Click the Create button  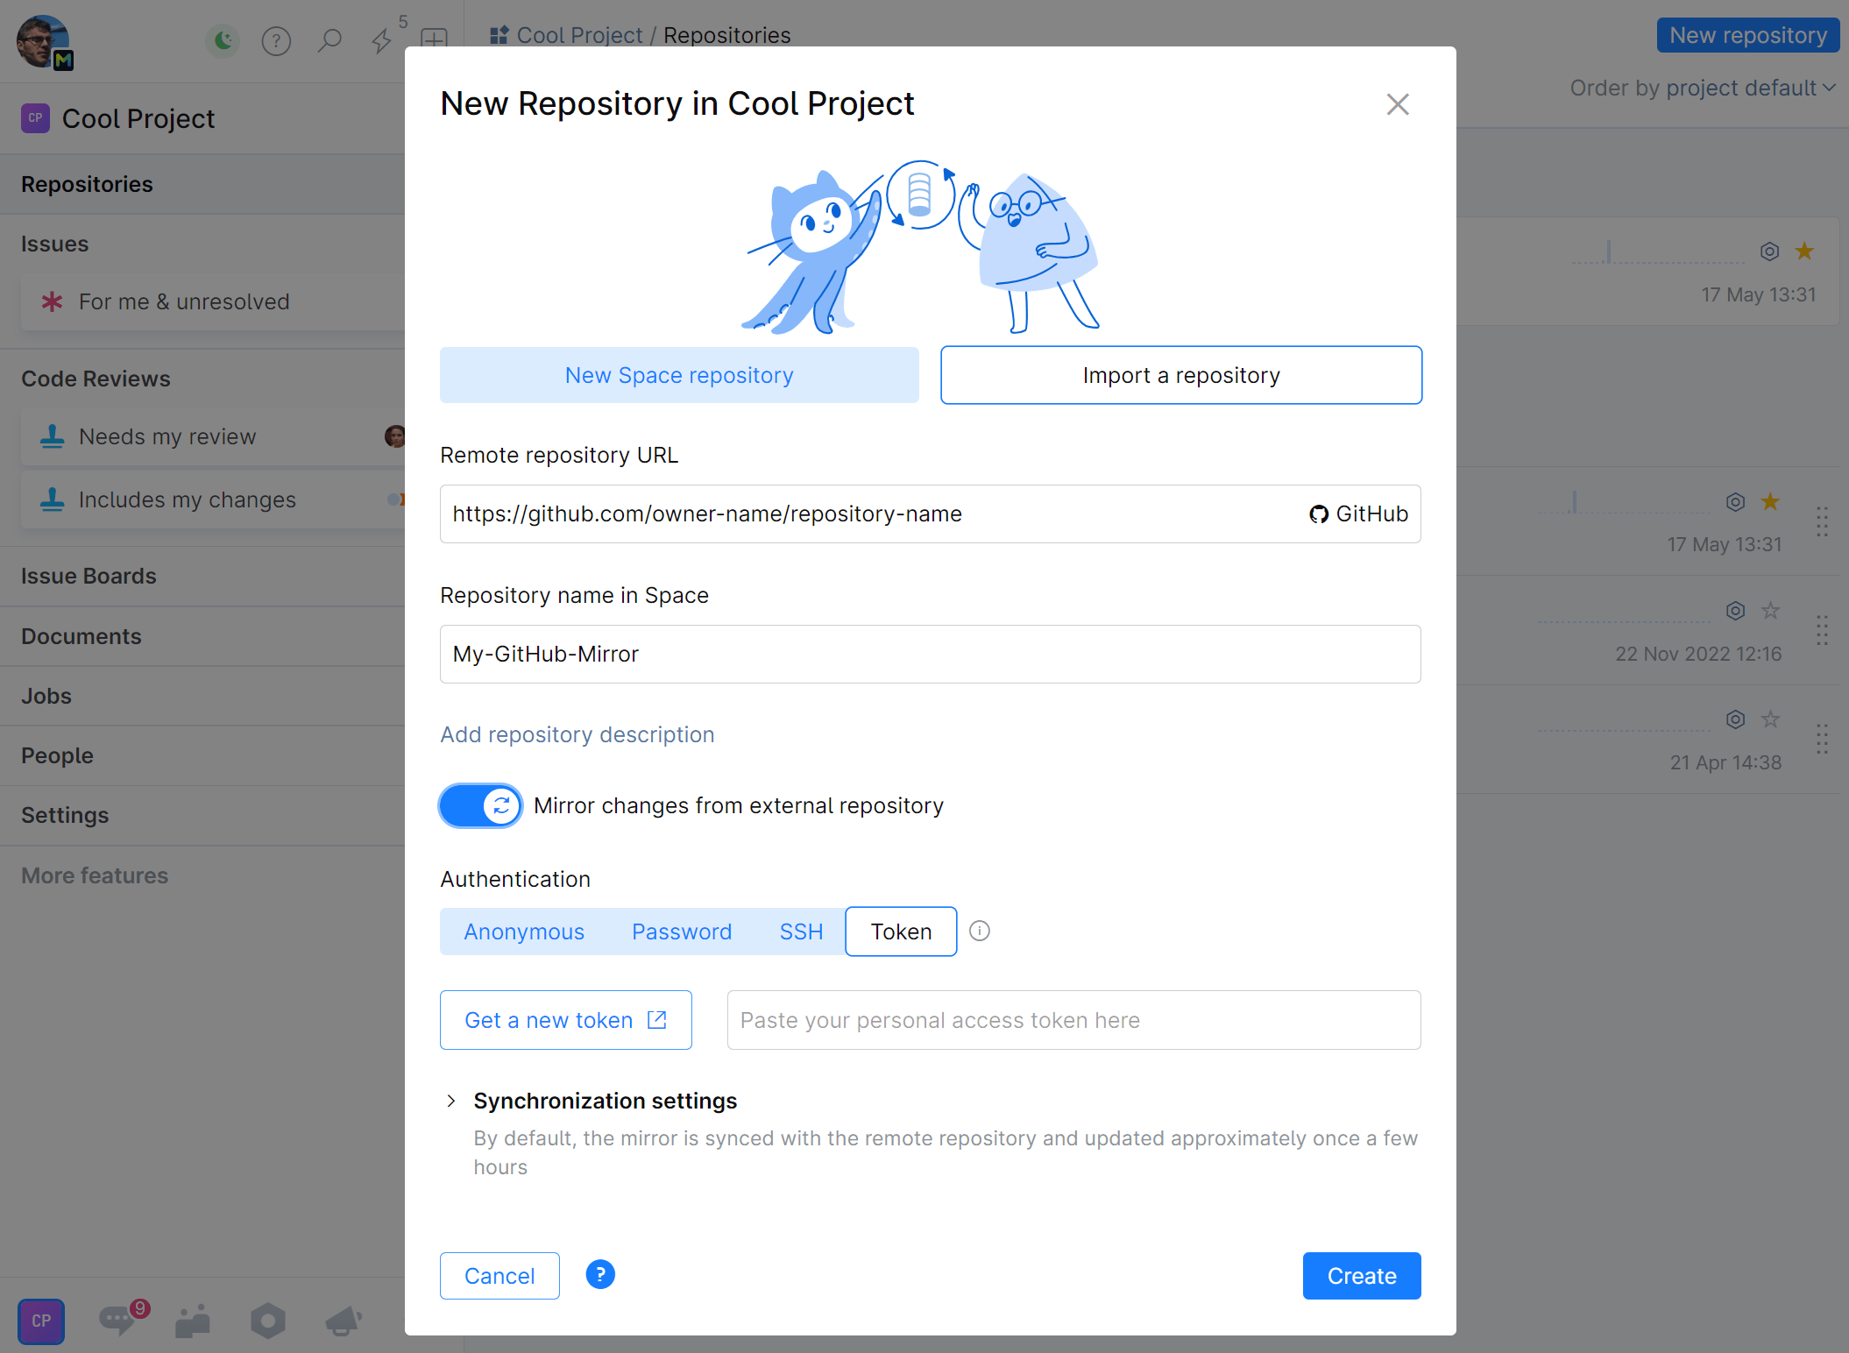pos(1360,1276)
